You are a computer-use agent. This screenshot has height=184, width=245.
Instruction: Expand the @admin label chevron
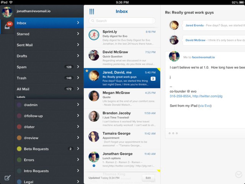coord(78,105)
